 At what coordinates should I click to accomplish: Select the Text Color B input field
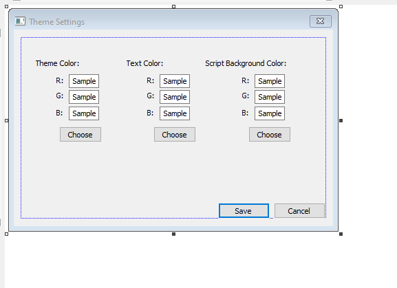175,113
